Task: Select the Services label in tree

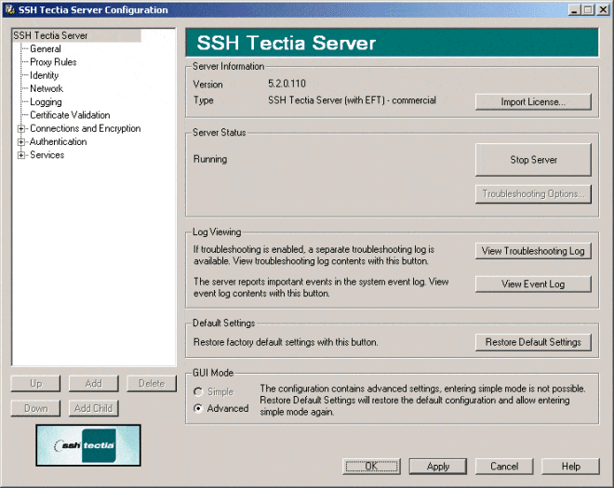Action: click(x=47, y=155)
